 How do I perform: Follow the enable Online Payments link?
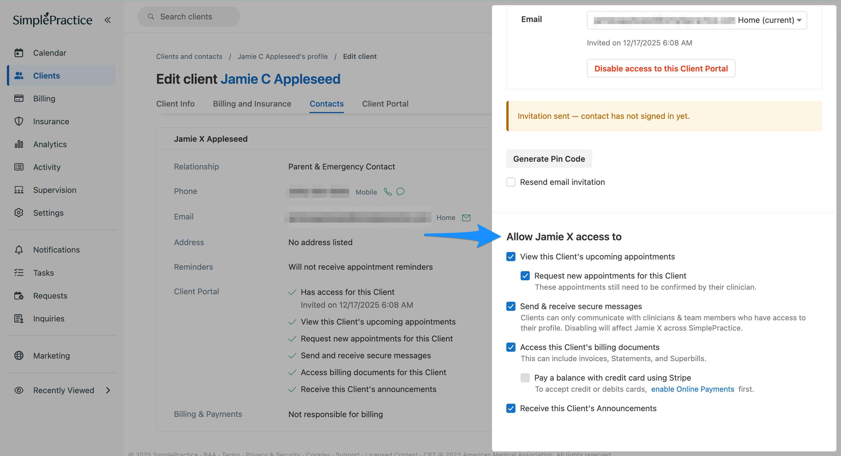tap(692, 389)
